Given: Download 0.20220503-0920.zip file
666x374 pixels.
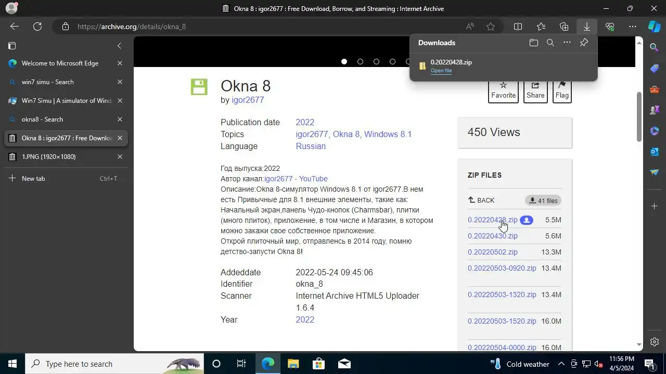Looking at the screenshot, I should tap(502, 269).
